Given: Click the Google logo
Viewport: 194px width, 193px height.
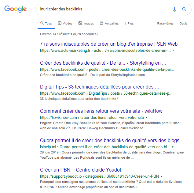Looking at the screenshot, I should coord(16,9).
